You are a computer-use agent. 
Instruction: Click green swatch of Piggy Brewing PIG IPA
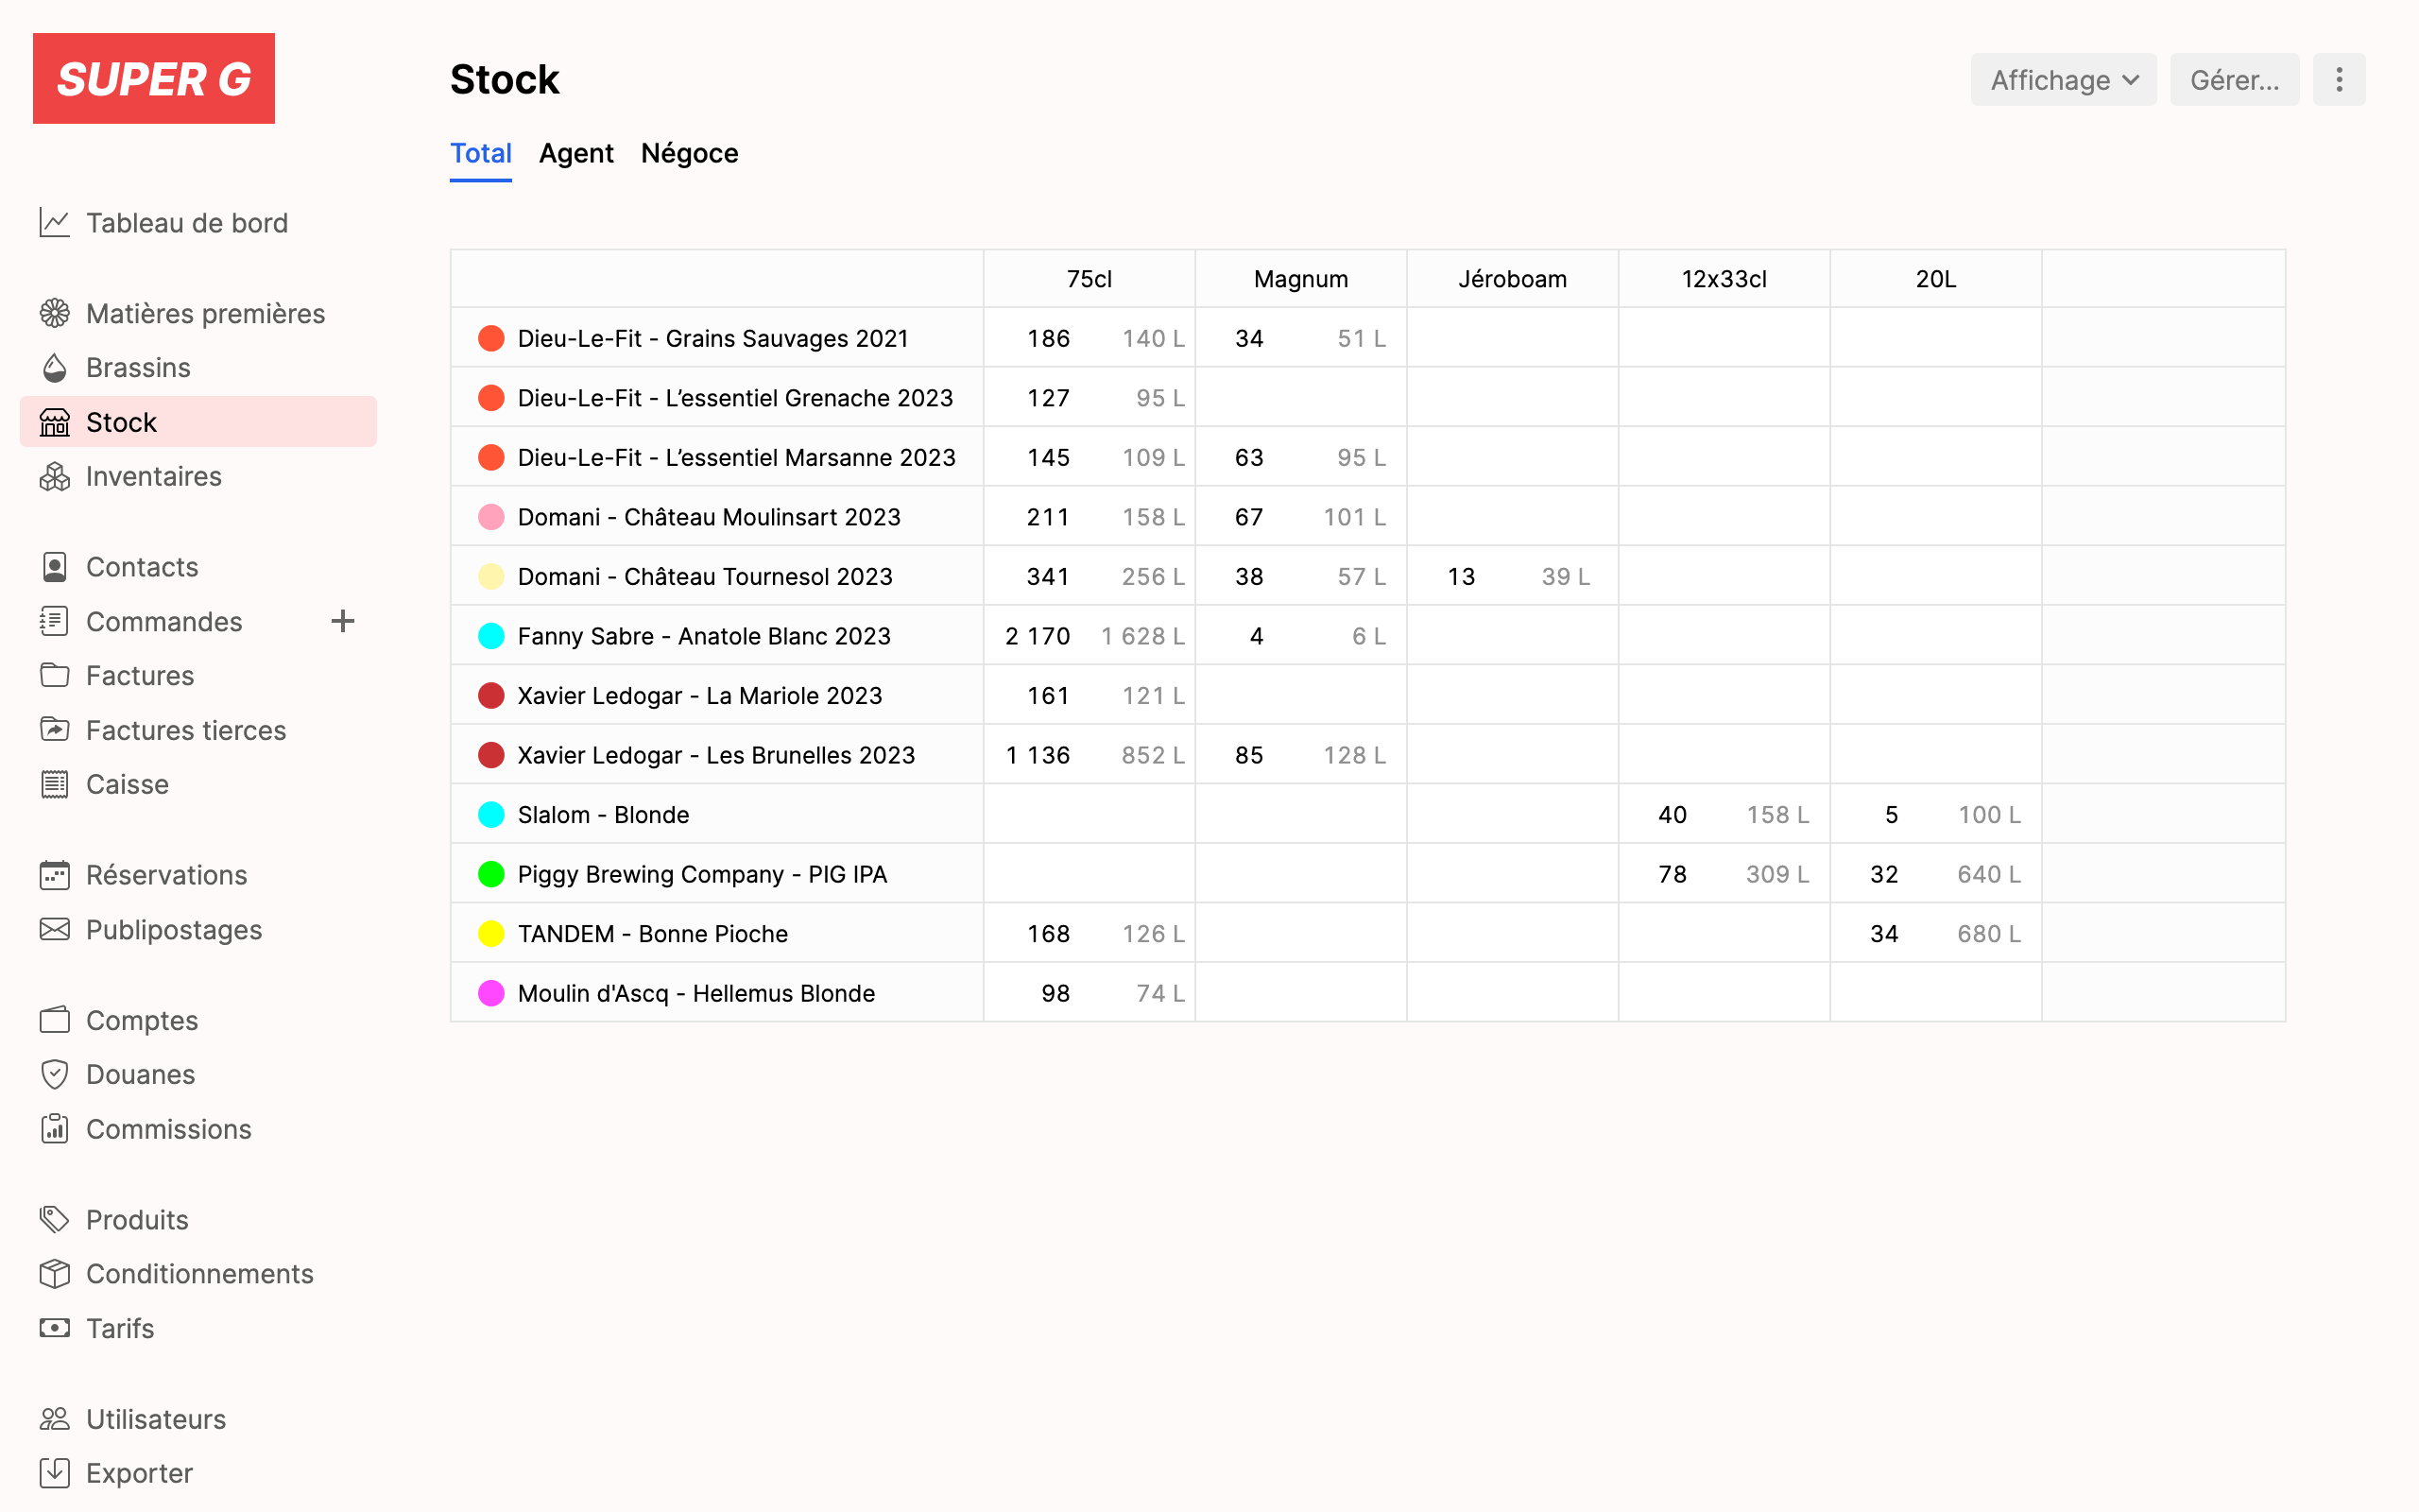click(x=490, y=874)
